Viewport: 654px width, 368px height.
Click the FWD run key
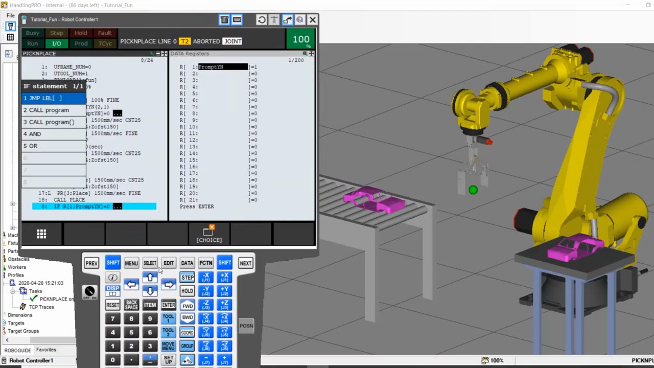[x=188, y=306]
